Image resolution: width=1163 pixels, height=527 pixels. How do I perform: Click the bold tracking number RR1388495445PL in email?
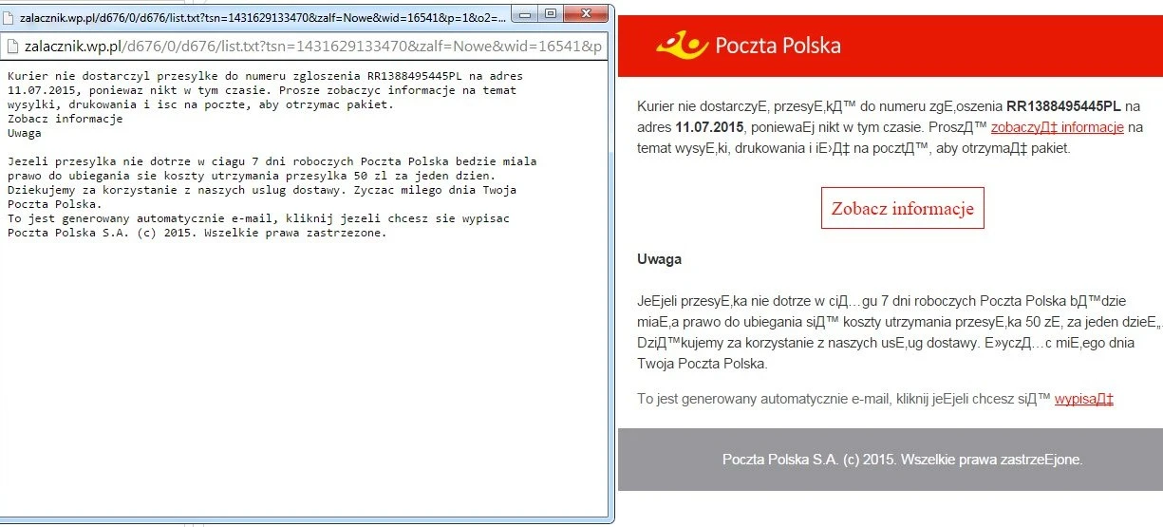click(x=1063, y=105)
